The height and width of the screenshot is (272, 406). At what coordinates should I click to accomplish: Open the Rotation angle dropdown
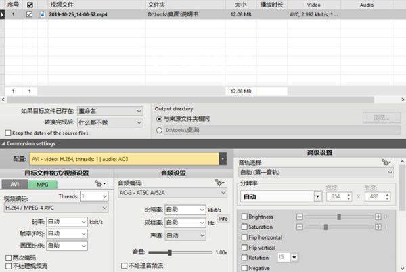294,257
